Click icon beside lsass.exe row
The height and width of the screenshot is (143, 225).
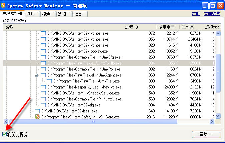pos(37,111)
